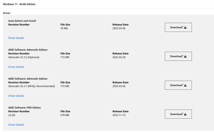Viewport: 214px width, 132px height.
Task: Click the 2022-11-15 release date
Action: coord(119,115)
